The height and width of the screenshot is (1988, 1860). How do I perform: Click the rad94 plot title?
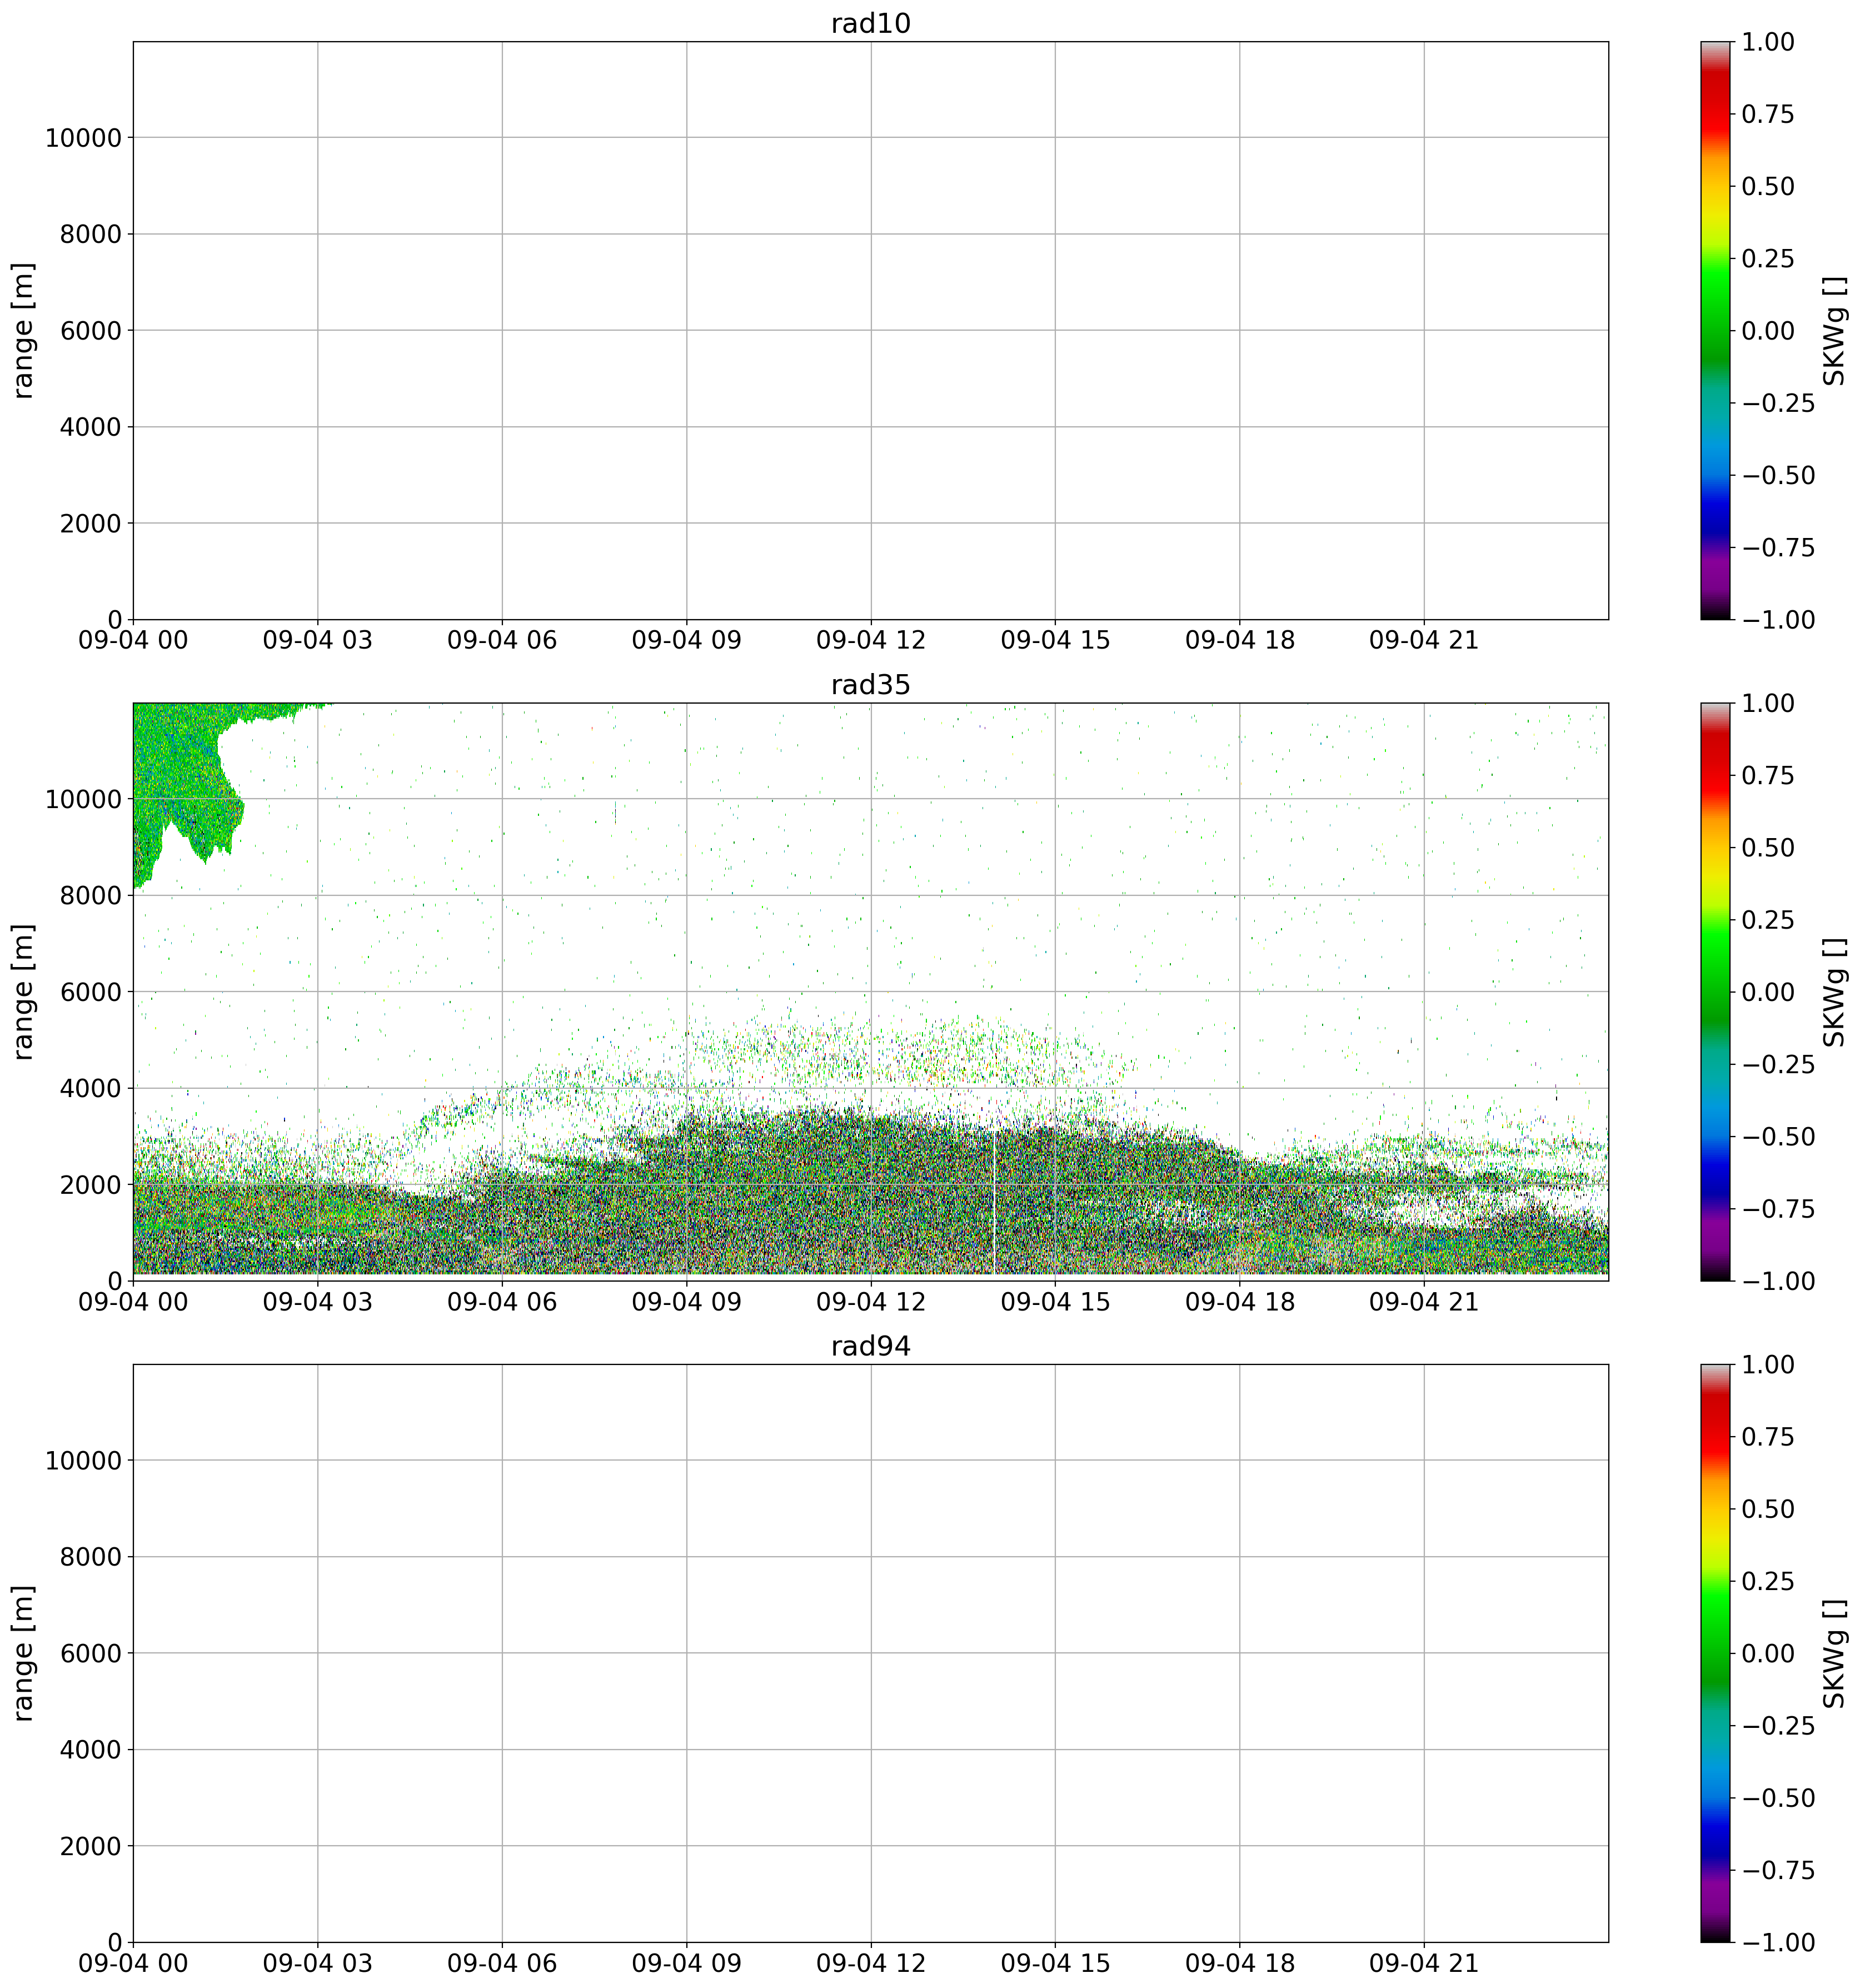[870, 1346]
